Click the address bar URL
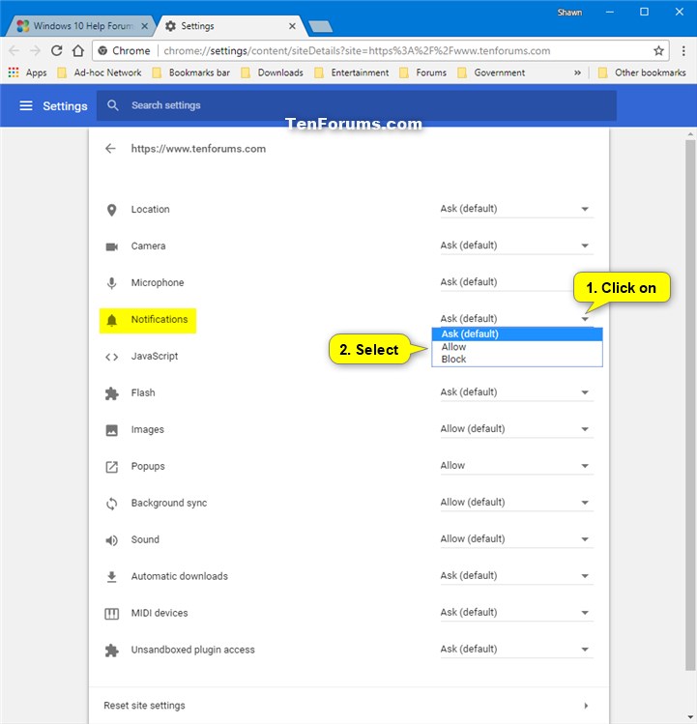This screenshot has width=697, height=724. click(x=357, y=51)
